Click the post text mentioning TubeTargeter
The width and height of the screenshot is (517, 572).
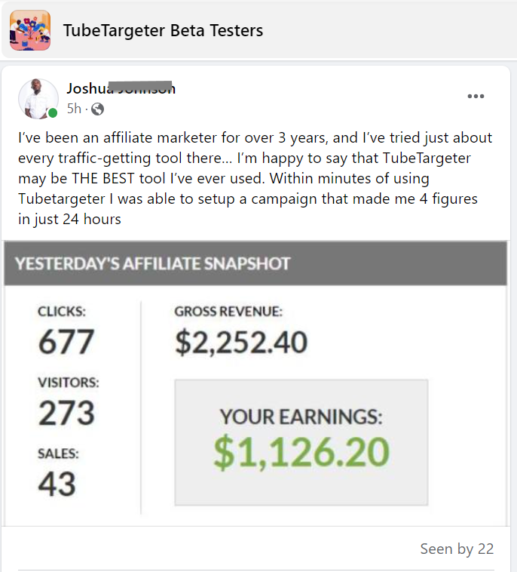click(255, 178)
